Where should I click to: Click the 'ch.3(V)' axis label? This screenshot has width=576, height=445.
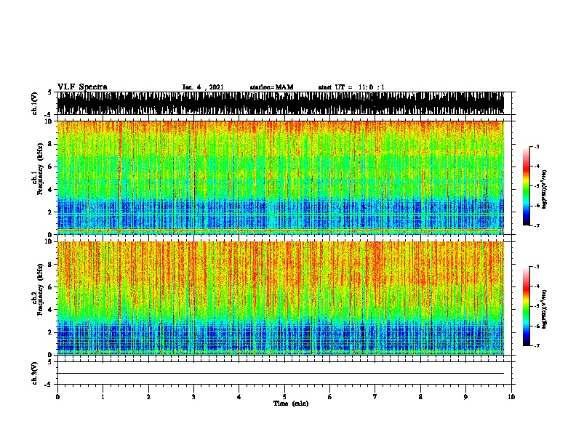pyautogui.click(x=34, y=374)
